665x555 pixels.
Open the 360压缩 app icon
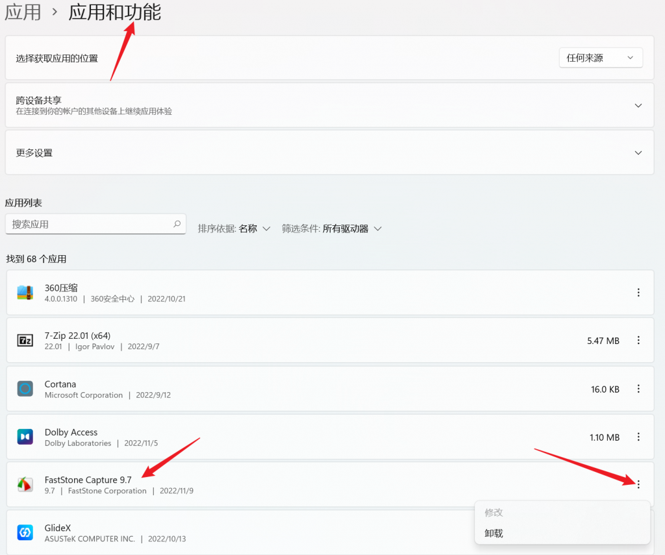25,293
